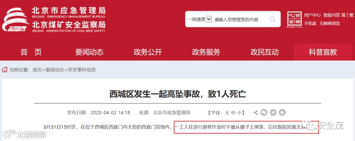The image size is (355, 141).
Task: Set font size to 中
Action: point(233,113)
